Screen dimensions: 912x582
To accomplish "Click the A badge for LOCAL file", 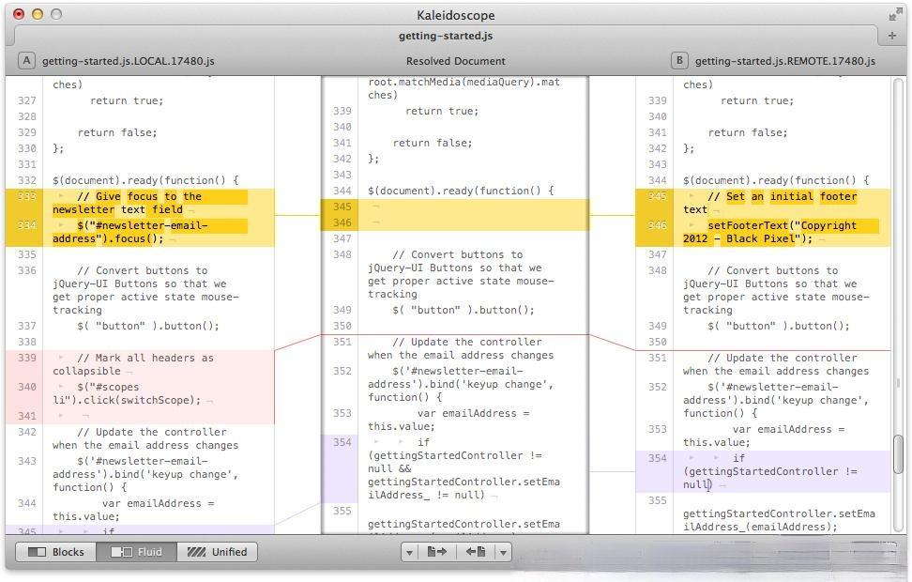I will 27,60.
